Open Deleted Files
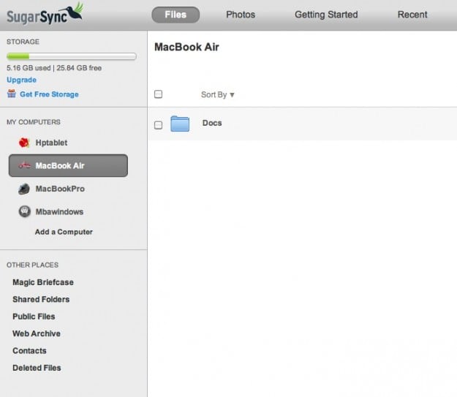This screenshot has width=457, height=397. (37, 368)
